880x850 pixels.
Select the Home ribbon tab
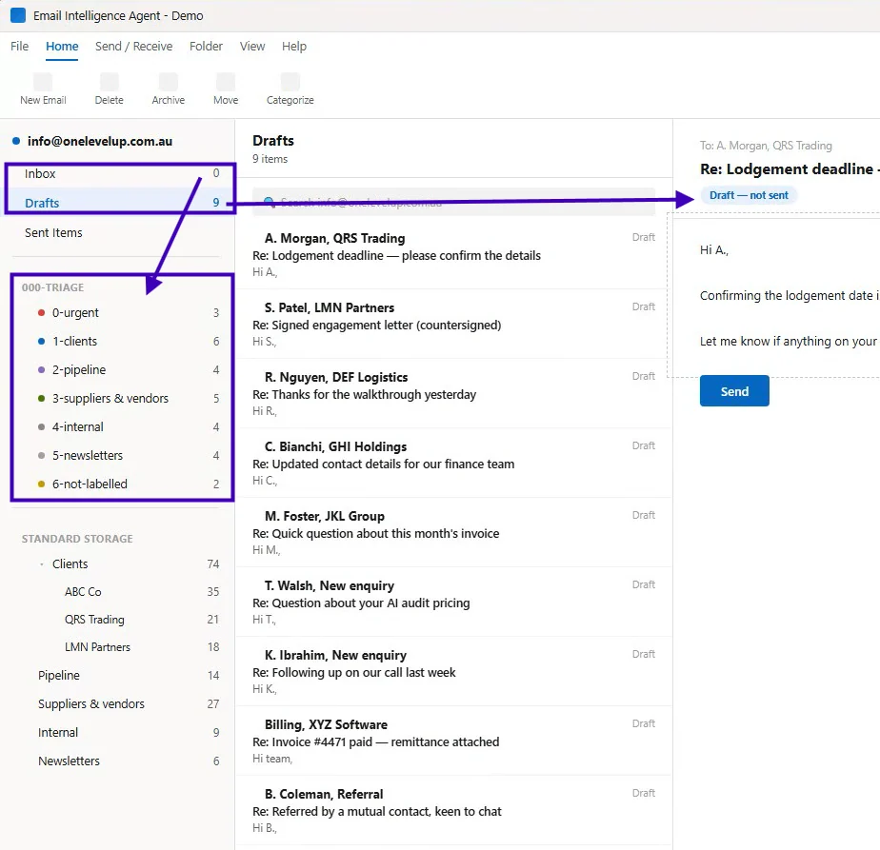(62, 46)
